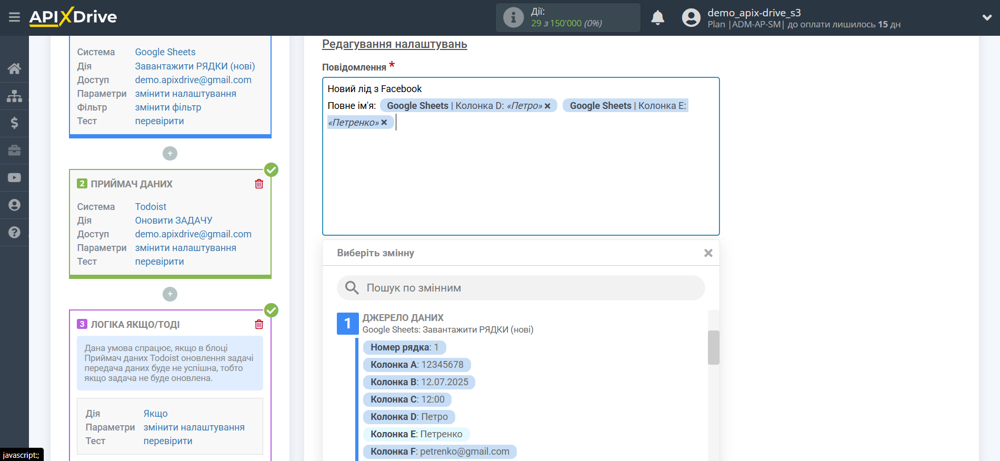The image size is (1000, 461).
Task: Insert variable Колонка A: 12345678
Action: coord(417,365)
